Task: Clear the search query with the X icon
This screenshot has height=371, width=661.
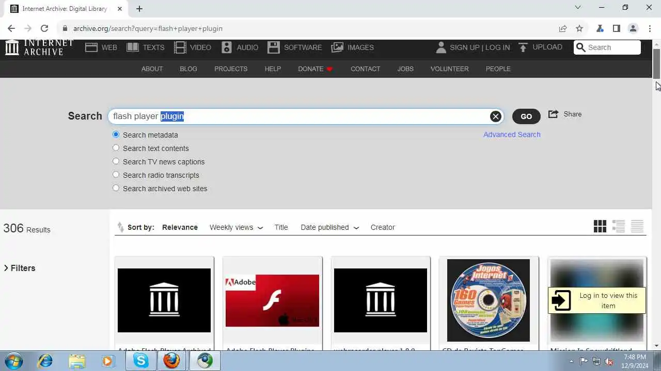Action: tap(496, 116)
